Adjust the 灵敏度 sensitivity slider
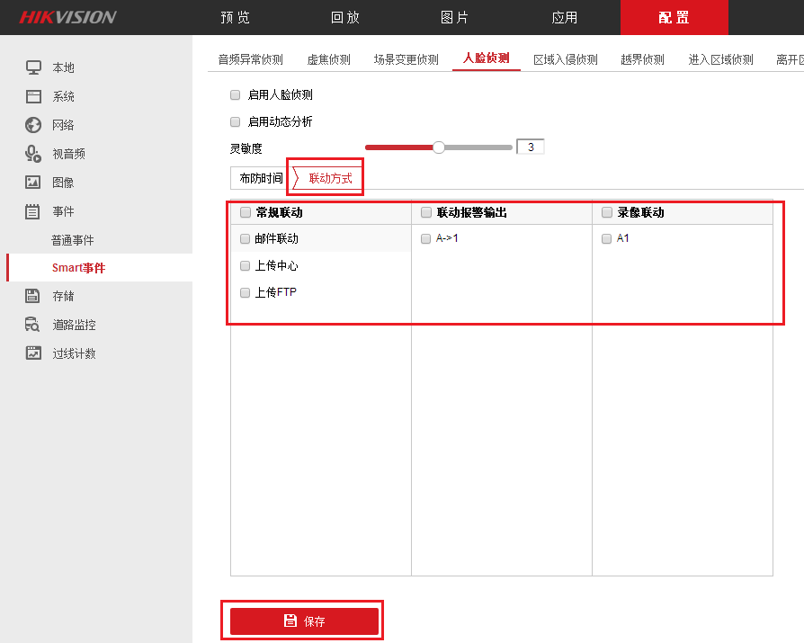The image size is (804, 643). tap(438, 146)
